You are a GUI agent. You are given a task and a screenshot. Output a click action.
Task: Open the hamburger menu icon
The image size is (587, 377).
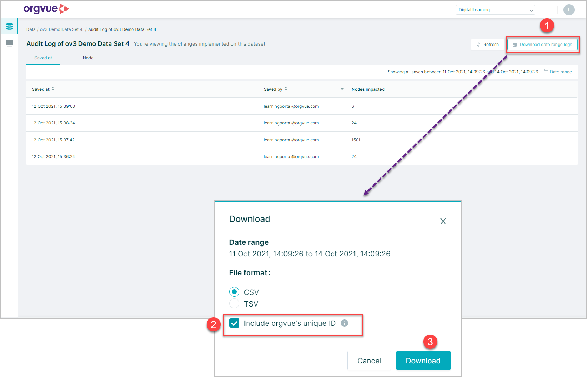pos(10,9)
